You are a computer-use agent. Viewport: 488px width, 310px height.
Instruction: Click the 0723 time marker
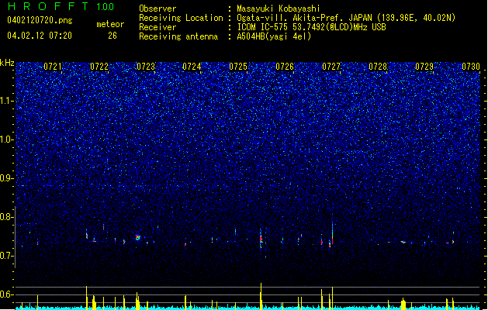[x=146, y=67]
